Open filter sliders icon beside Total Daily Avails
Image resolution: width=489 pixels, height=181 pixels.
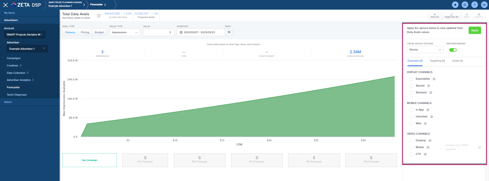click(x=99, y=16)
